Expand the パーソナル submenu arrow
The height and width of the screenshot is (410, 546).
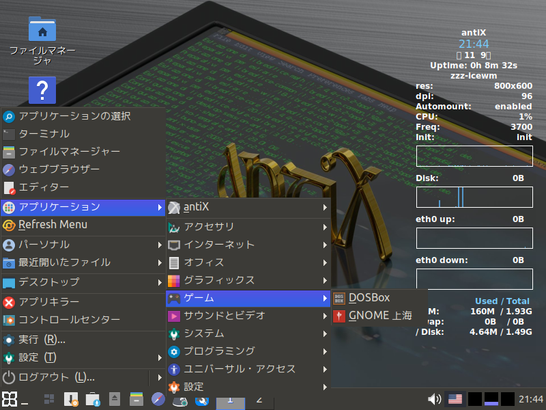click(160, 245)
